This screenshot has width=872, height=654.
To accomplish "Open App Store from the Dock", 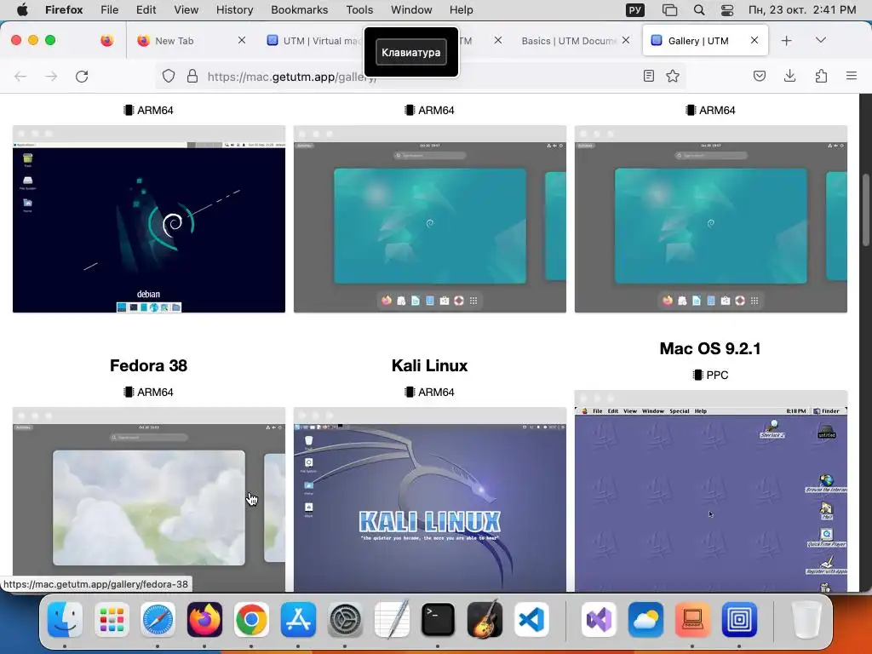I will tap(298, 619).
